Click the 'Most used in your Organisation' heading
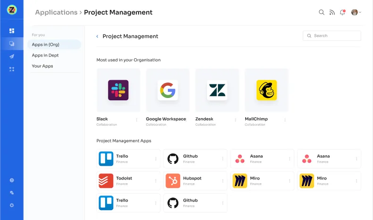373x220 pixels. pyautogui.click(x=128, y=60)
